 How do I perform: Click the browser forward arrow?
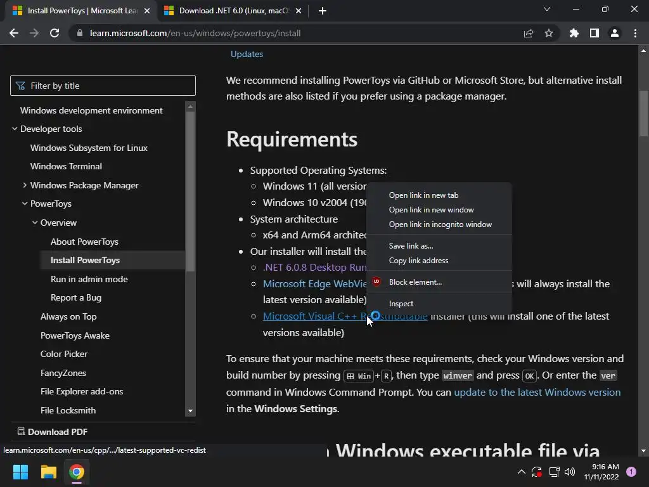click(34, 33)
